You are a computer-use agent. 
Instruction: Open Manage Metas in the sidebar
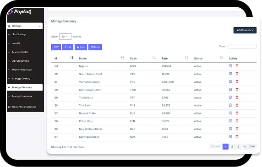tap(20, 52)
